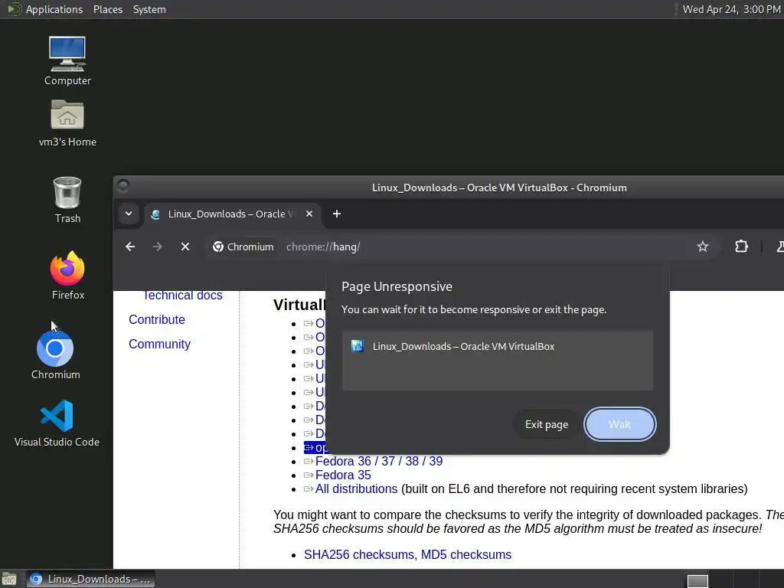Open the All distributions link
The width and height of the screenshot is (784, 588).
356,488
